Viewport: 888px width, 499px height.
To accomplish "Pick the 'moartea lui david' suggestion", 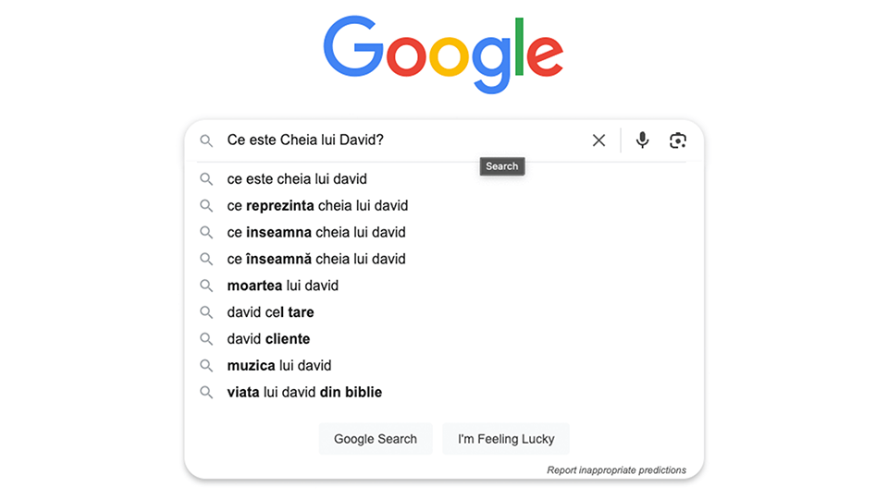I will pos(283,286).
